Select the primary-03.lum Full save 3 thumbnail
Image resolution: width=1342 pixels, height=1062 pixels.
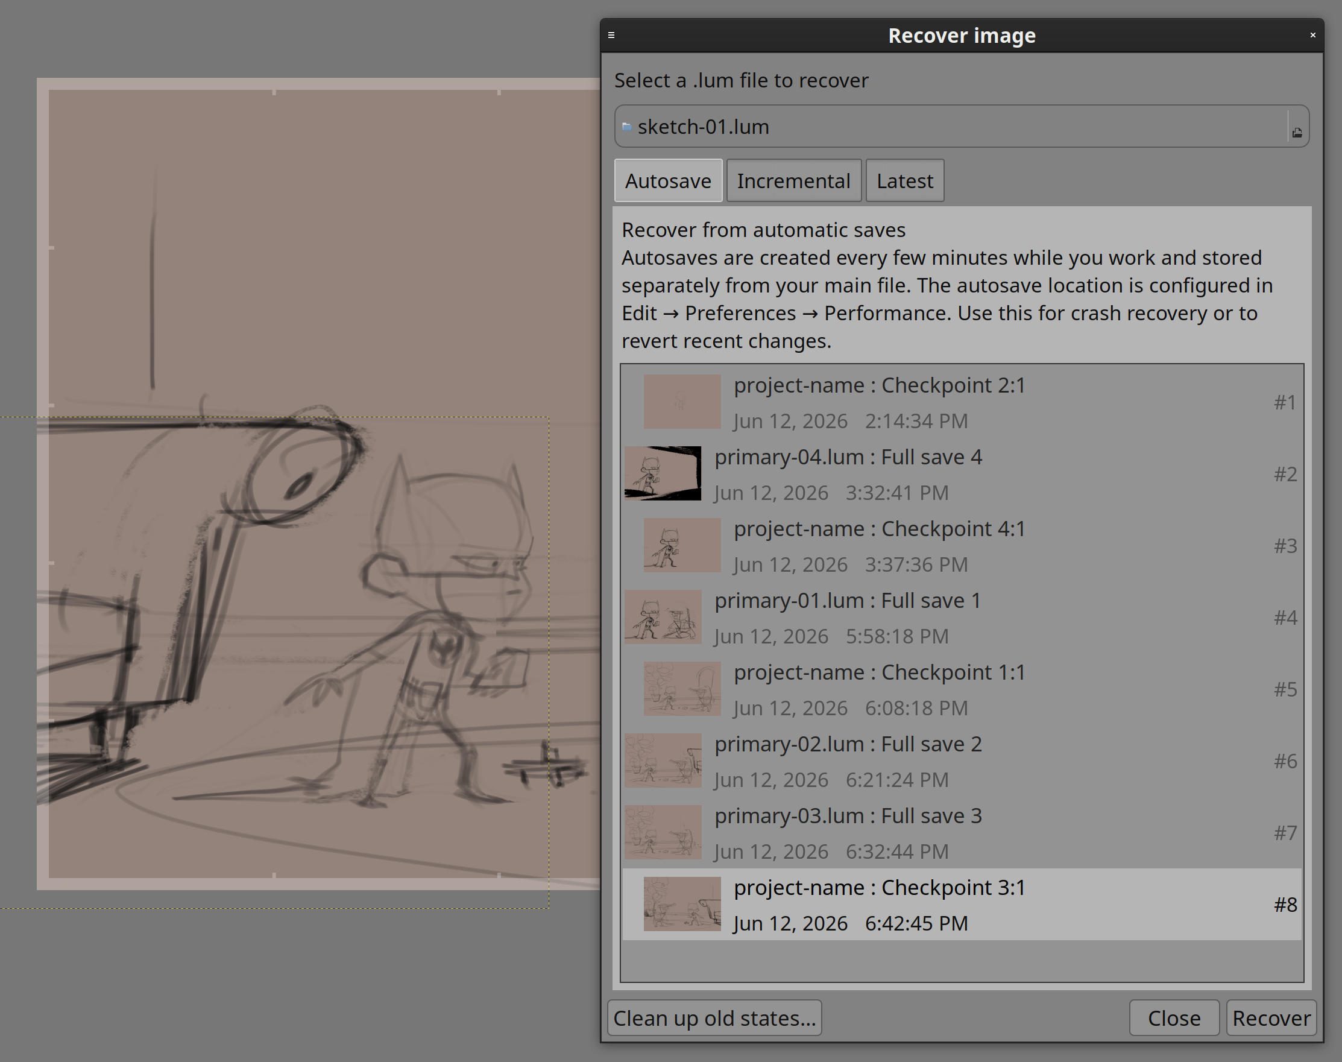[663, 833]
